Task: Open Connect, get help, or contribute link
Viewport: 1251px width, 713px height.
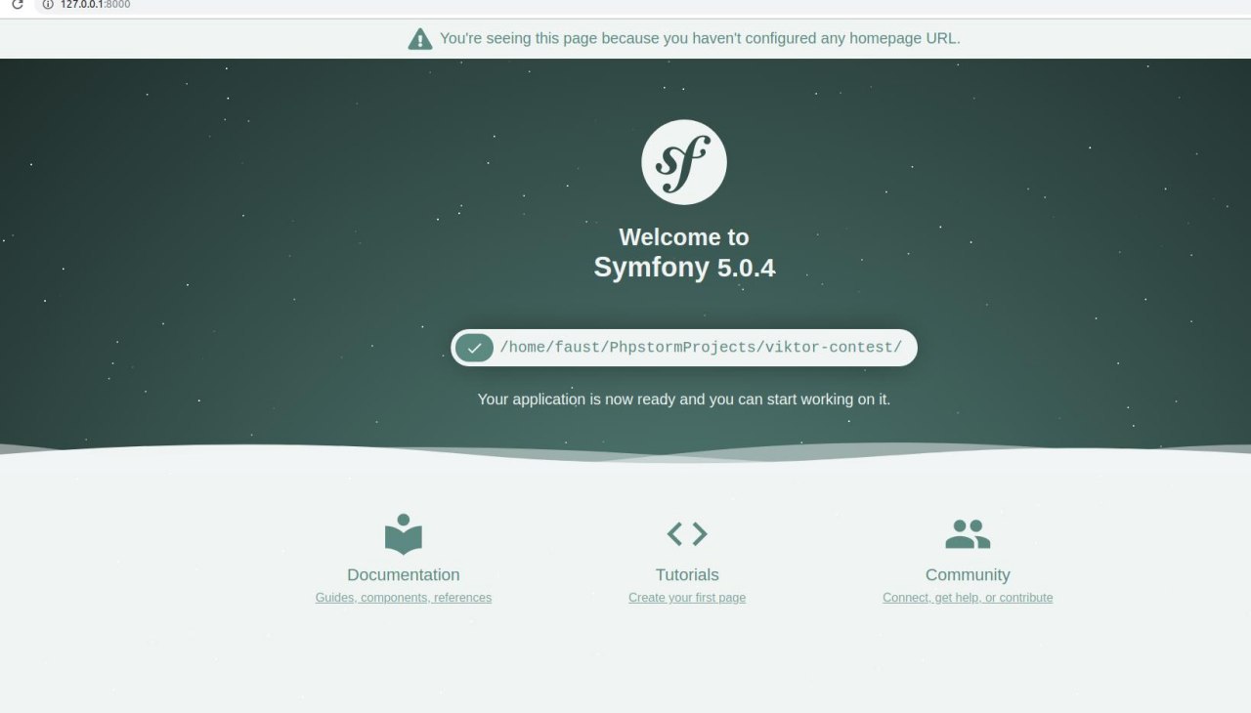Action: click(x=968, y=598)
